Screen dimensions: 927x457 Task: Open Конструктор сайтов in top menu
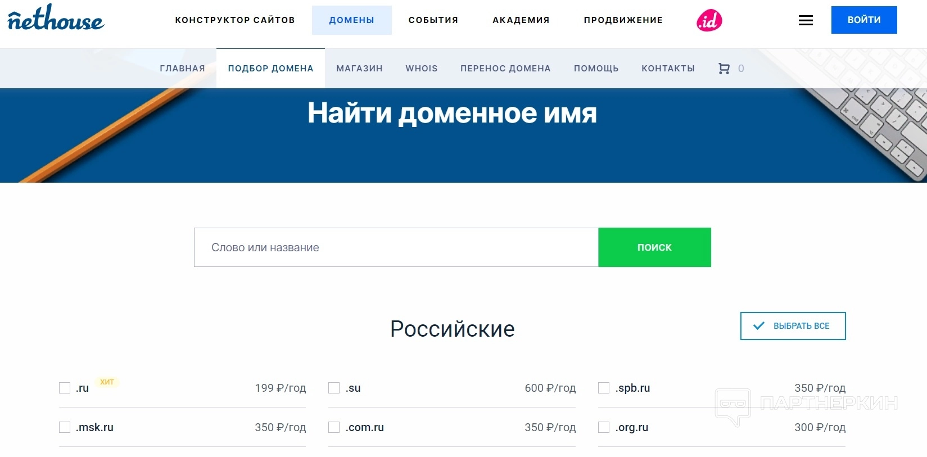pyautogui.click(x=235, y=20)
